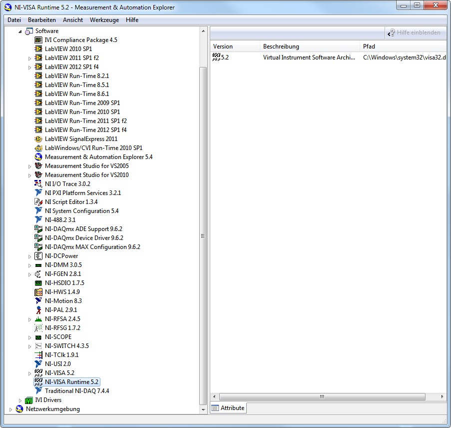Sort by the Beschreibung column header
451x428 pixels.
[310, 46]
